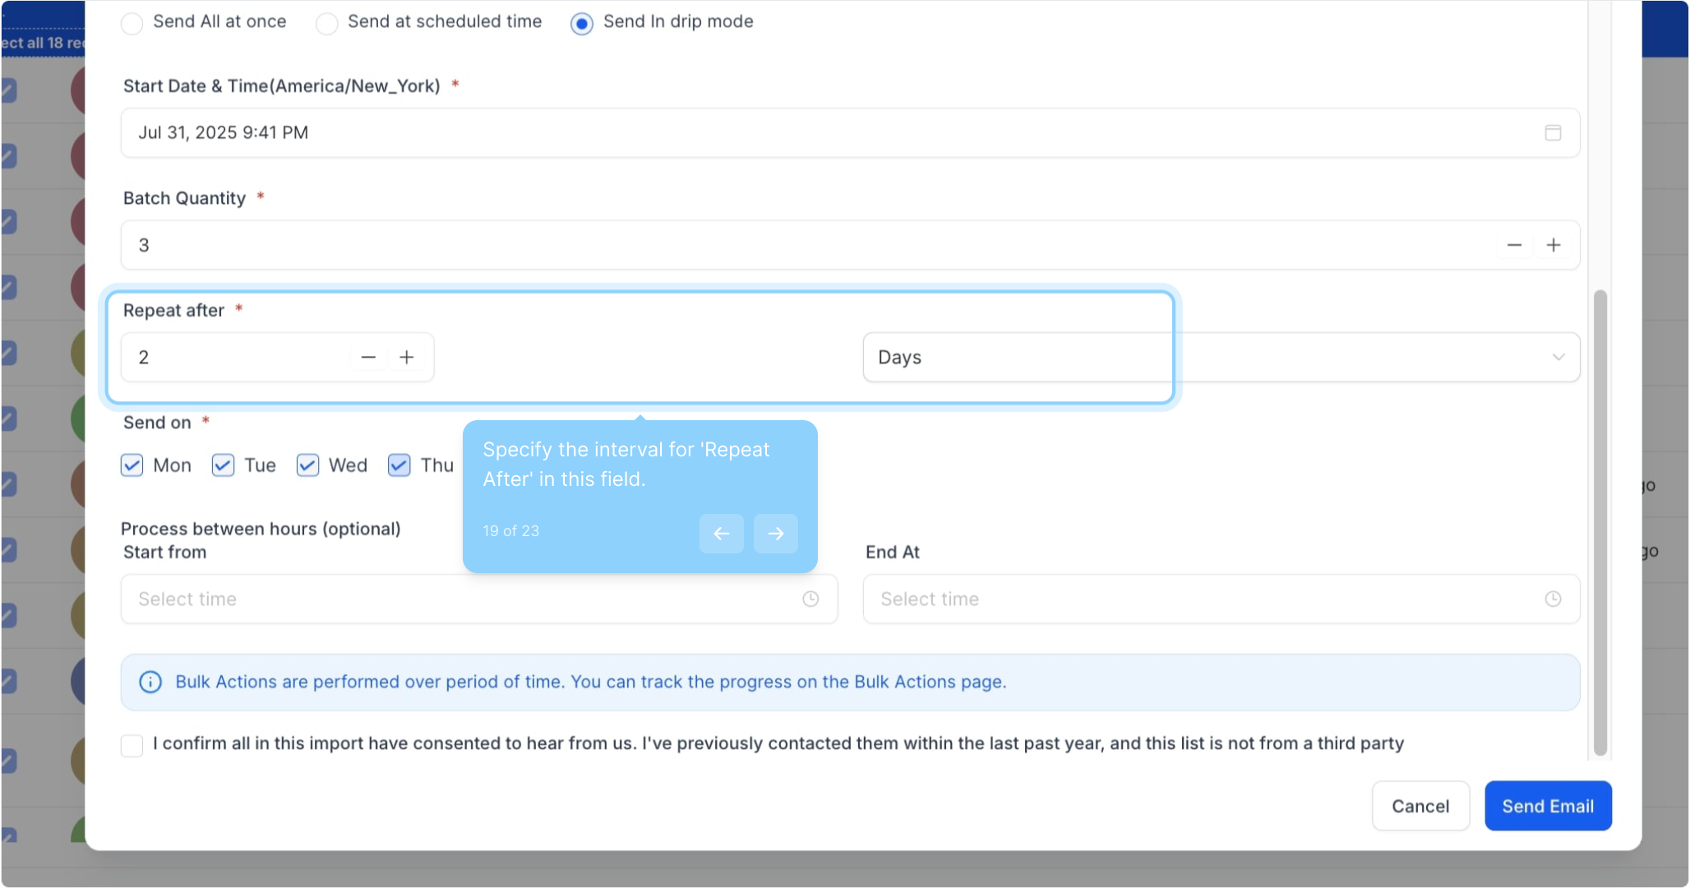Screen dimensions: 1690x888
Task: Increase Repeat after value with plus
Action: 407,357
